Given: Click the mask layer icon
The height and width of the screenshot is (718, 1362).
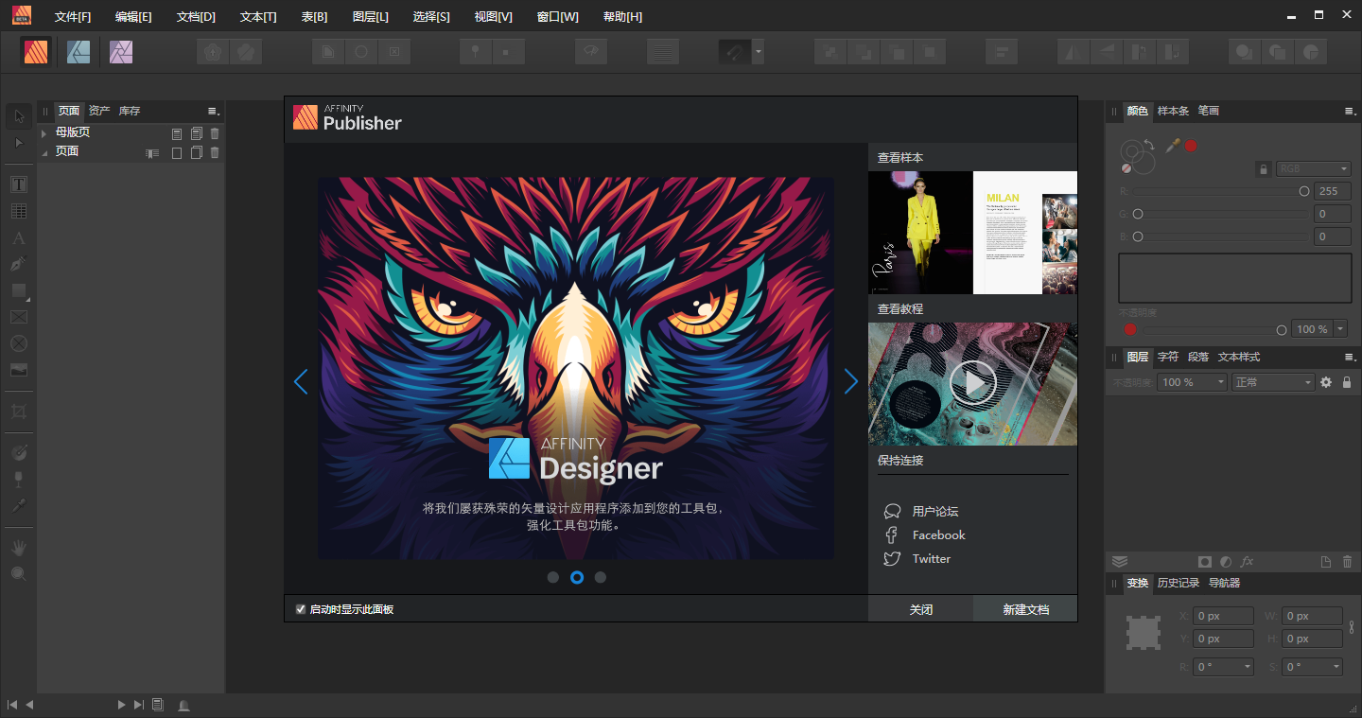Looking at the screenshot, I should coord(1204,562).
